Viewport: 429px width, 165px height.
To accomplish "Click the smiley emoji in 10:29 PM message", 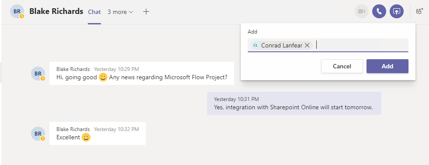I will pos(103,77).
